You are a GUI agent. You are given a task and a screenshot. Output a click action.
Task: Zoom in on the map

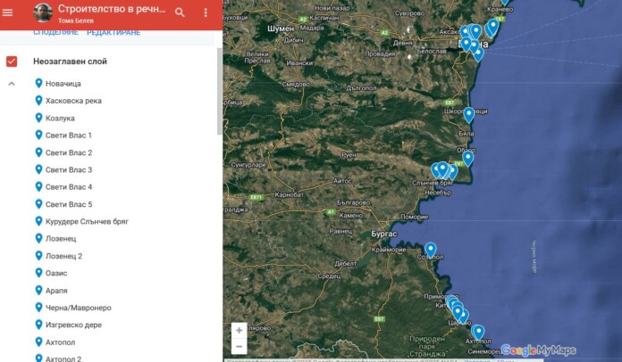coord(239,330)
